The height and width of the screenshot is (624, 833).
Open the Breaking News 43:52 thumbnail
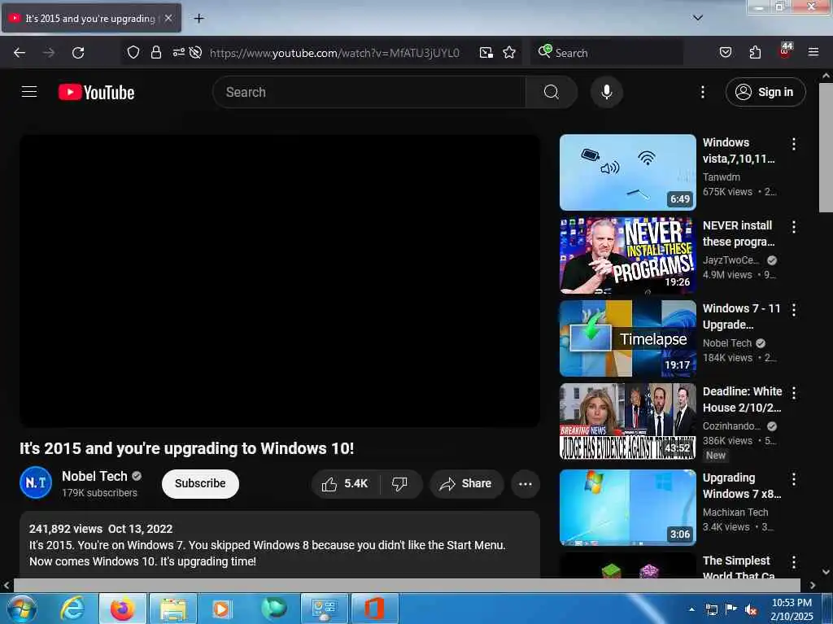coord(627,421)
